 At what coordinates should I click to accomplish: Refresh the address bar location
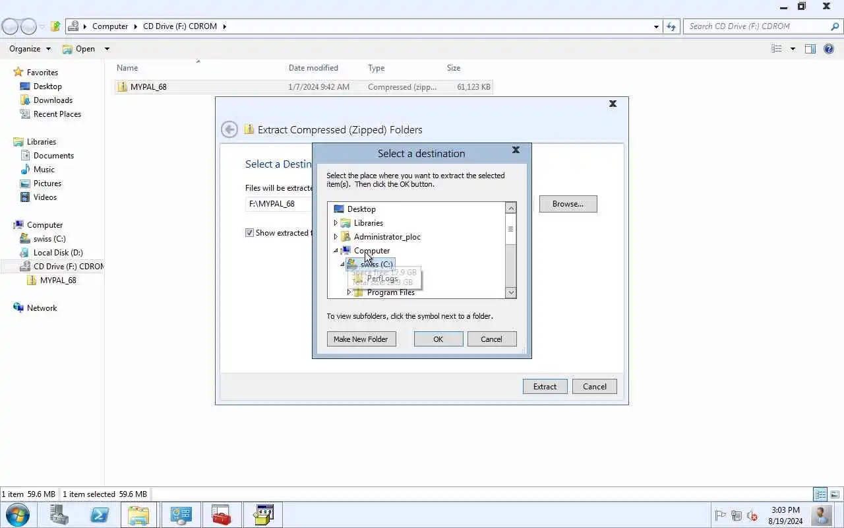click(x=671, y=26)
